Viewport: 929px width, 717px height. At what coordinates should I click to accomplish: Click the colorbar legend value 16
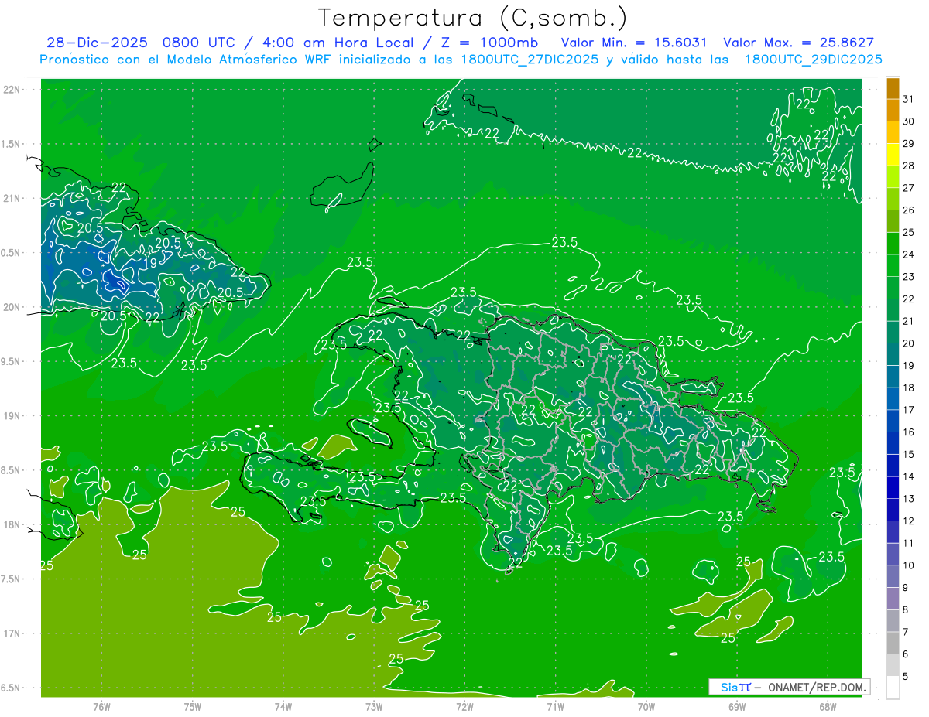[908, 432]
